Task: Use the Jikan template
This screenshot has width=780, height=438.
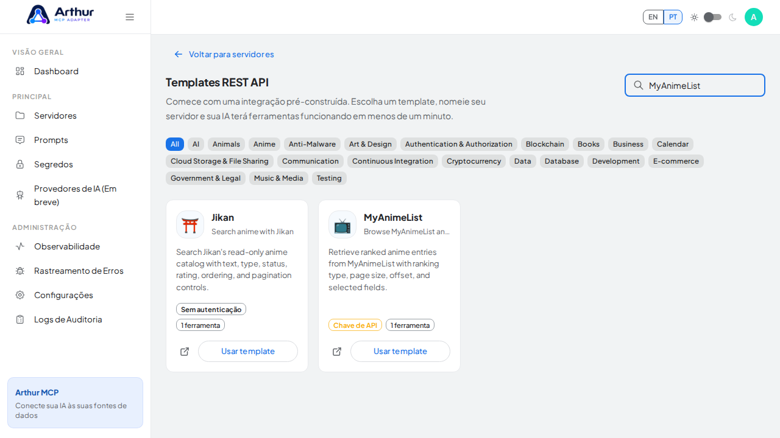Action: [x=248, y=352]
